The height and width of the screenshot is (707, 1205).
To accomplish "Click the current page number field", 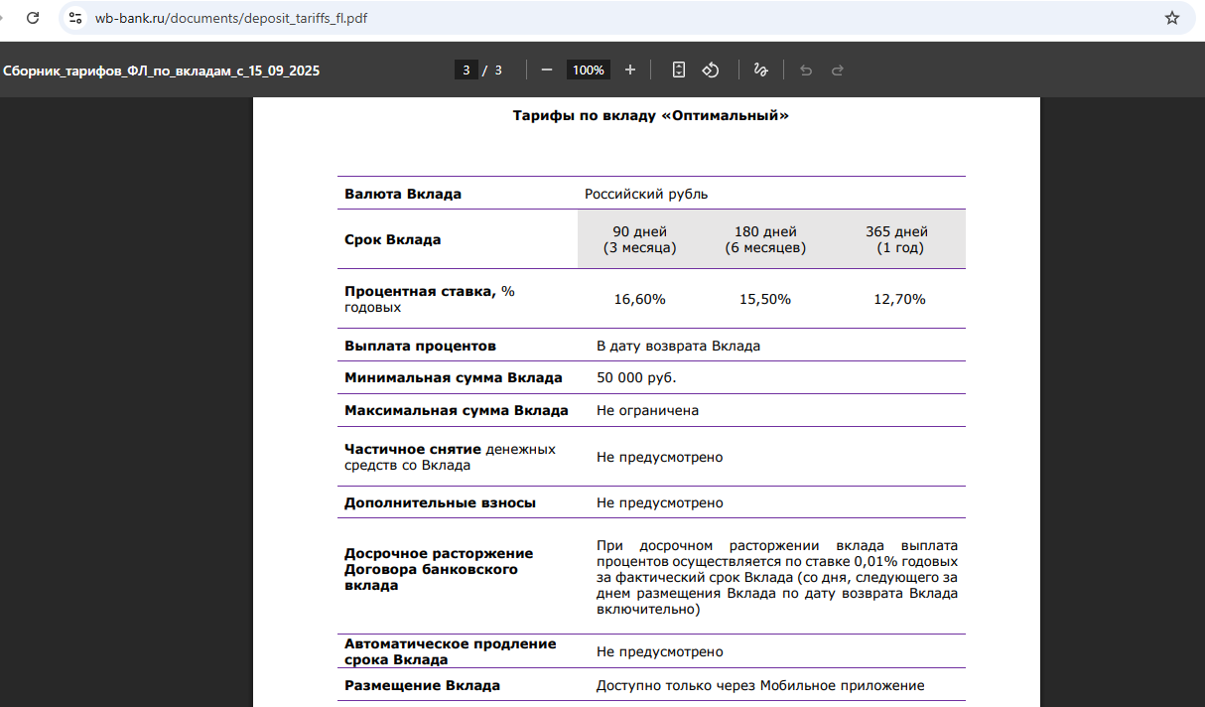I will [x=466, y=70].
